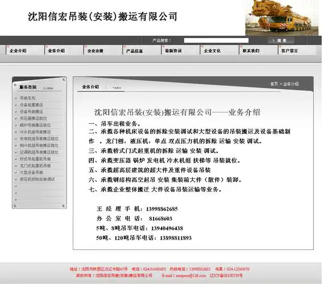Open 最新资讯 from the navigation bar
Image resolution: width=323 pixels, height=284 pixels.
click(173, 51)
